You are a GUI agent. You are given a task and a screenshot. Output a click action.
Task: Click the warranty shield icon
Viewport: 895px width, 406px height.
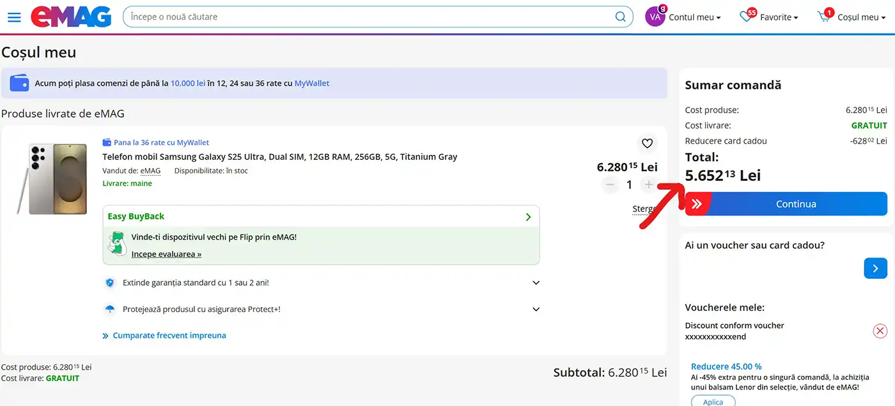pos(110,283)
